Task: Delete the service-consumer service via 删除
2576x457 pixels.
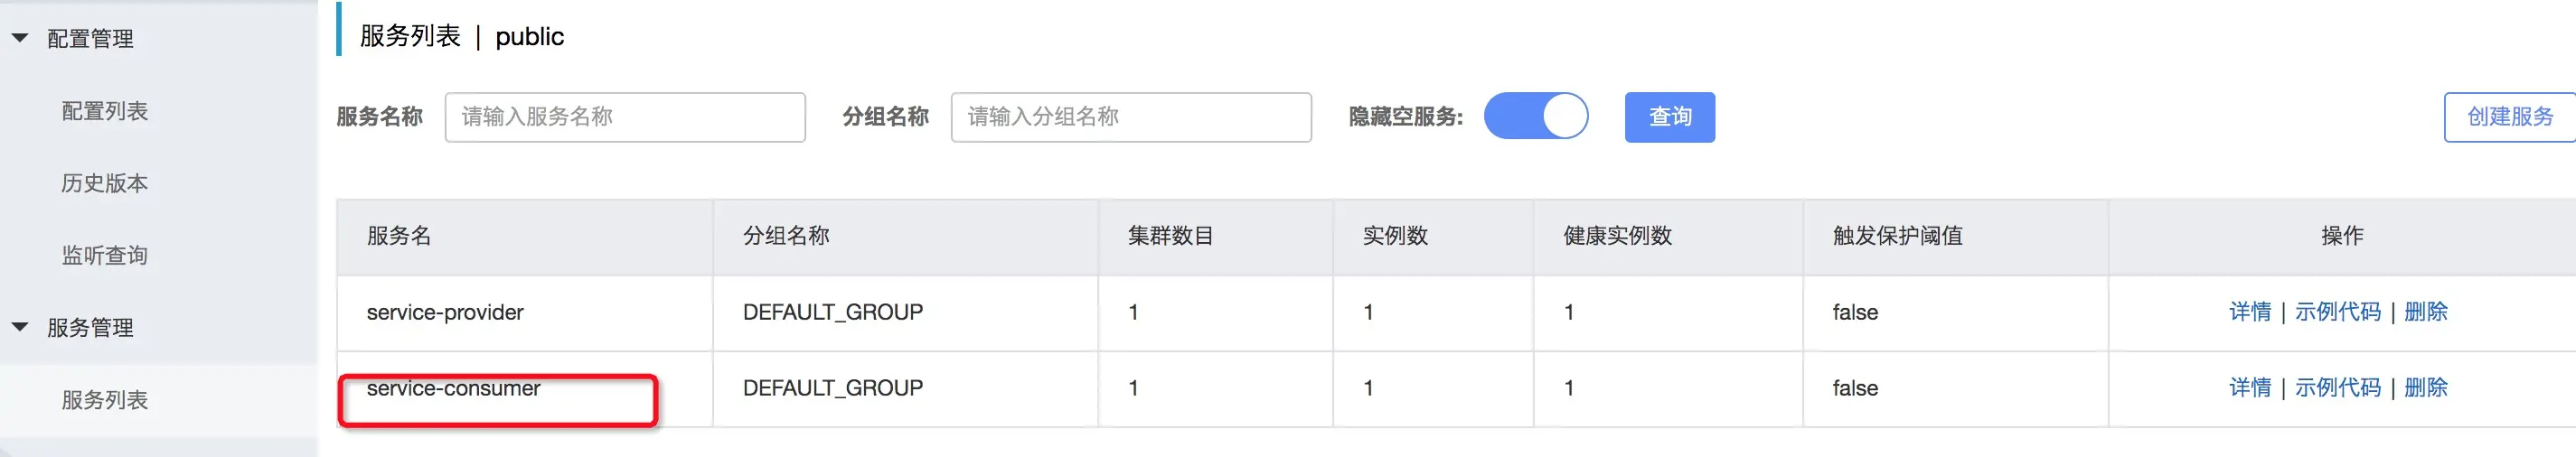Action: click(2425, 388)
